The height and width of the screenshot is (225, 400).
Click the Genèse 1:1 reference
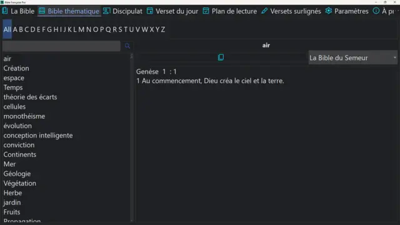pos(156,72)
